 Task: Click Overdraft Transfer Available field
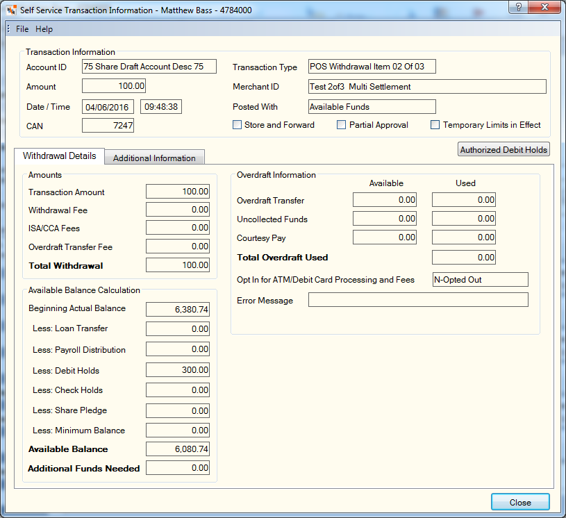[385, 199]
